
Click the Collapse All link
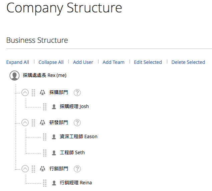coord(51,62)
